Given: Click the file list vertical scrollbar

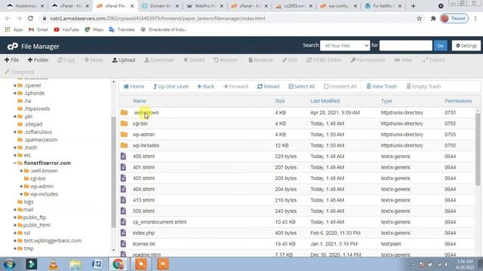Looking at the screenshot, I should (478, 149).
